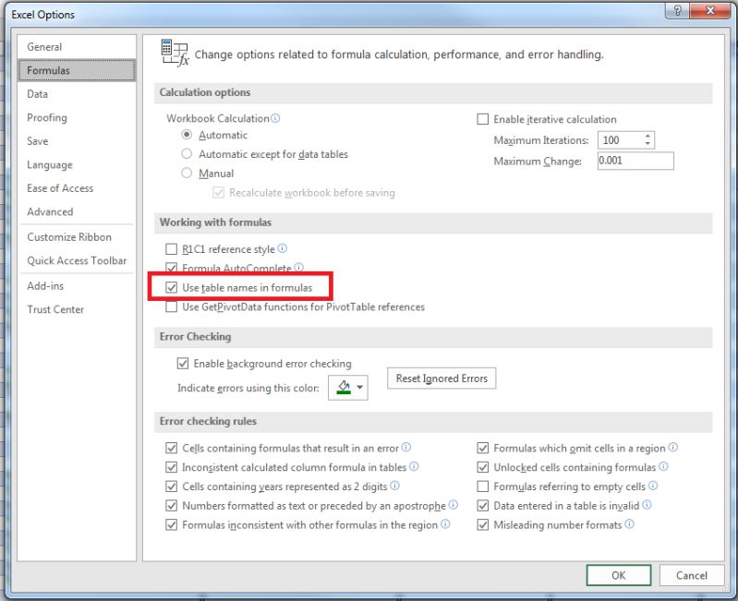This screenshot has width=738, height=601.
Task: Select the Automatic calculation radio button
Action: point(187,135)
